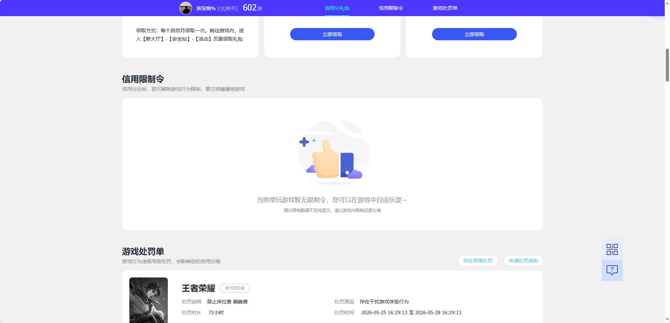Image resolution: width=670 pixels, height=323 pixels.
Task: Click the 当前常玩游戏暂无限制令 message
Action: point(331,200)
